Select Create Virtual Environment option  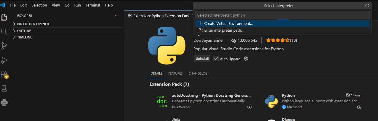tap(228, 23)
